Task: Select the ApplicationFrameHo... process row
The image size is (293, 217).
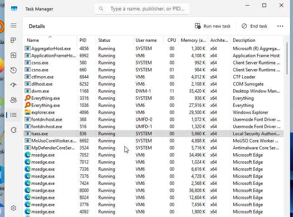Action: tap(153, 55)
